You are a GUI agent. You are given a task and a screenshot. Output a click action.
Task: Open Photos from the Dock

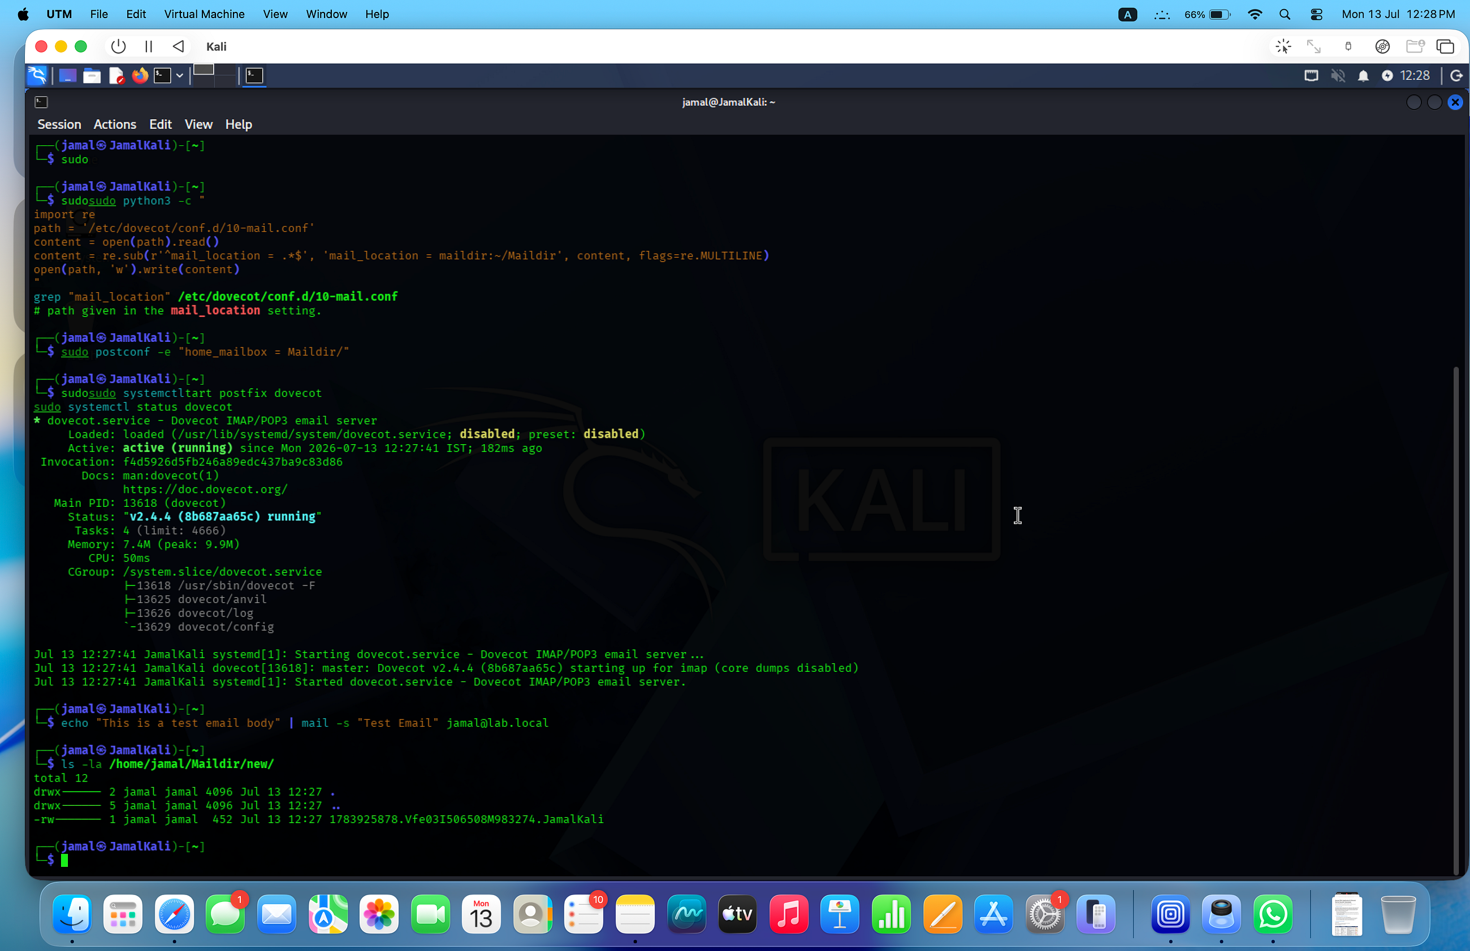(379, 915)
